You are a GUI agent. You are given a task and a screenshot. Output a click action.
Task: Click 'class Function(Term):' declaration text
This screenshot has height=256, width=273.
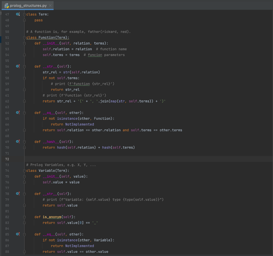[x=48, y=38]
